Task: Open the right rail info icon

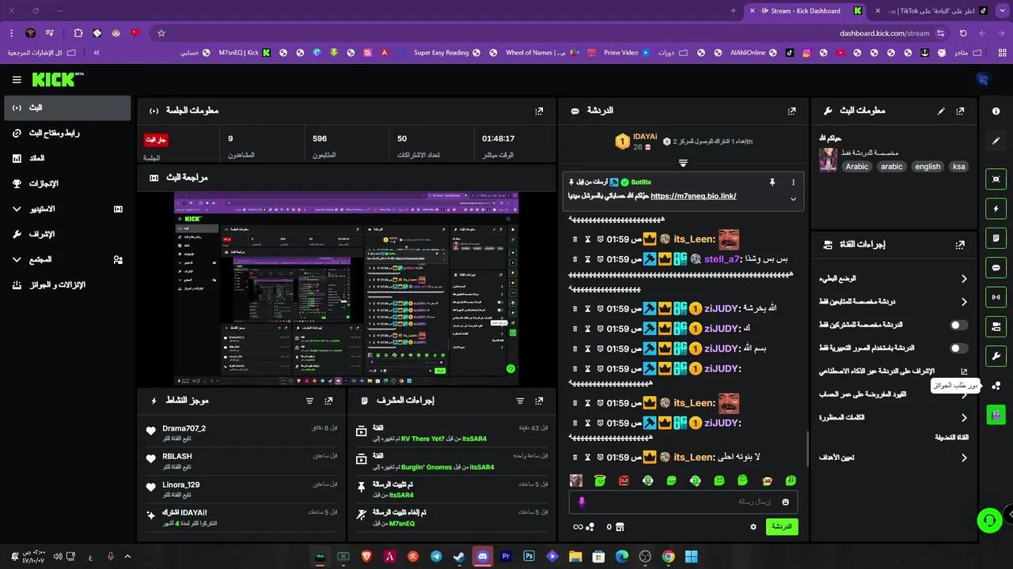Action: 996,111
